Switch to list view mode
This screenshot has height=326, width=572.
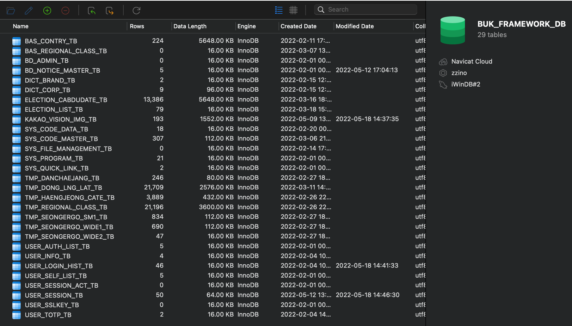pyautogui.click(x=279, y=10)
